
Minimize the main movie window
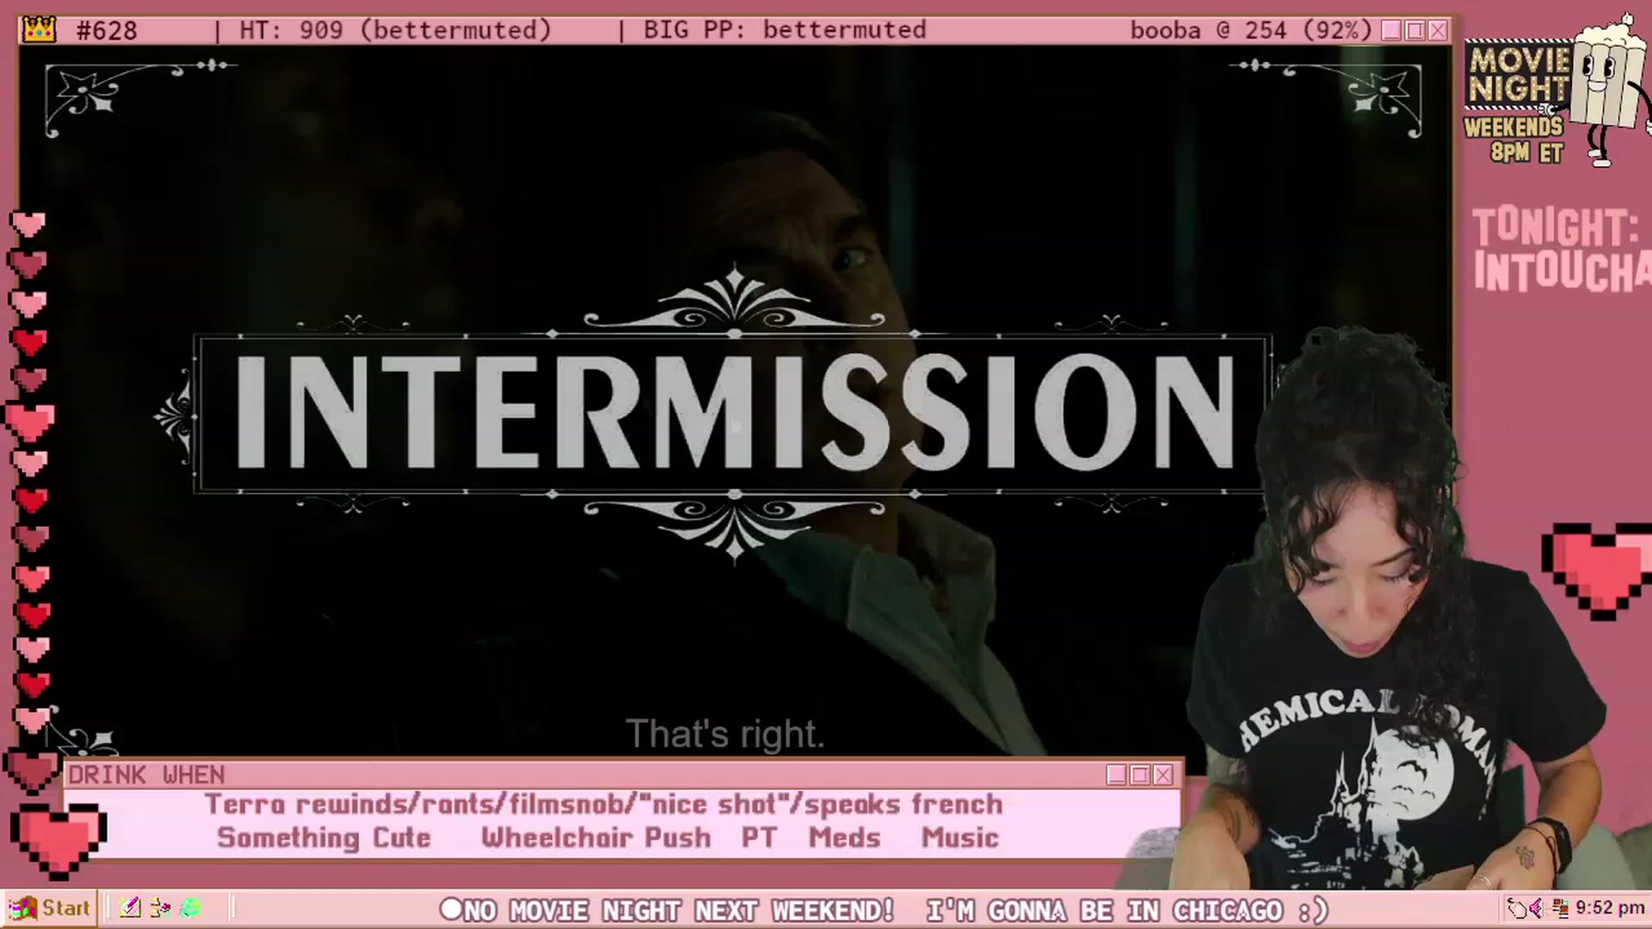(1391, 31)
